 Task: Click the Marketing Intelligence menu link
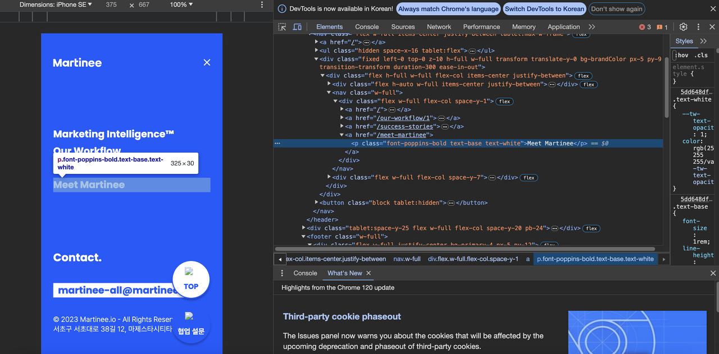(x=113, y=134)
